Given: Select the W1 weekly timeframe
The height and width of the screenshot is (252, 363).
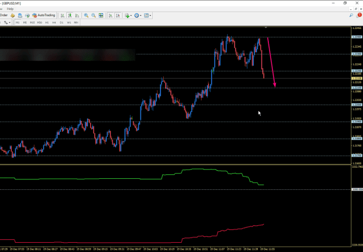Looking at the screenshot, I should 69,23.
